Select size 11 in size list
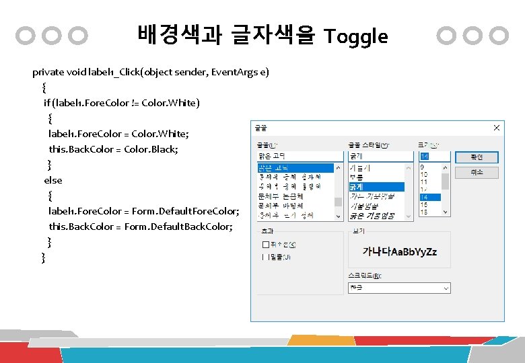This screenshot has height=363, width=525. [x=430, y=182]
